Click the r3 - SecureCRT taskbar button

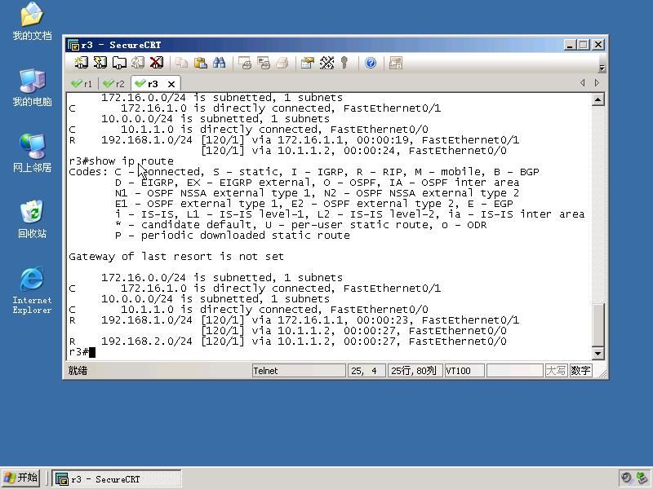coord(117,479)
